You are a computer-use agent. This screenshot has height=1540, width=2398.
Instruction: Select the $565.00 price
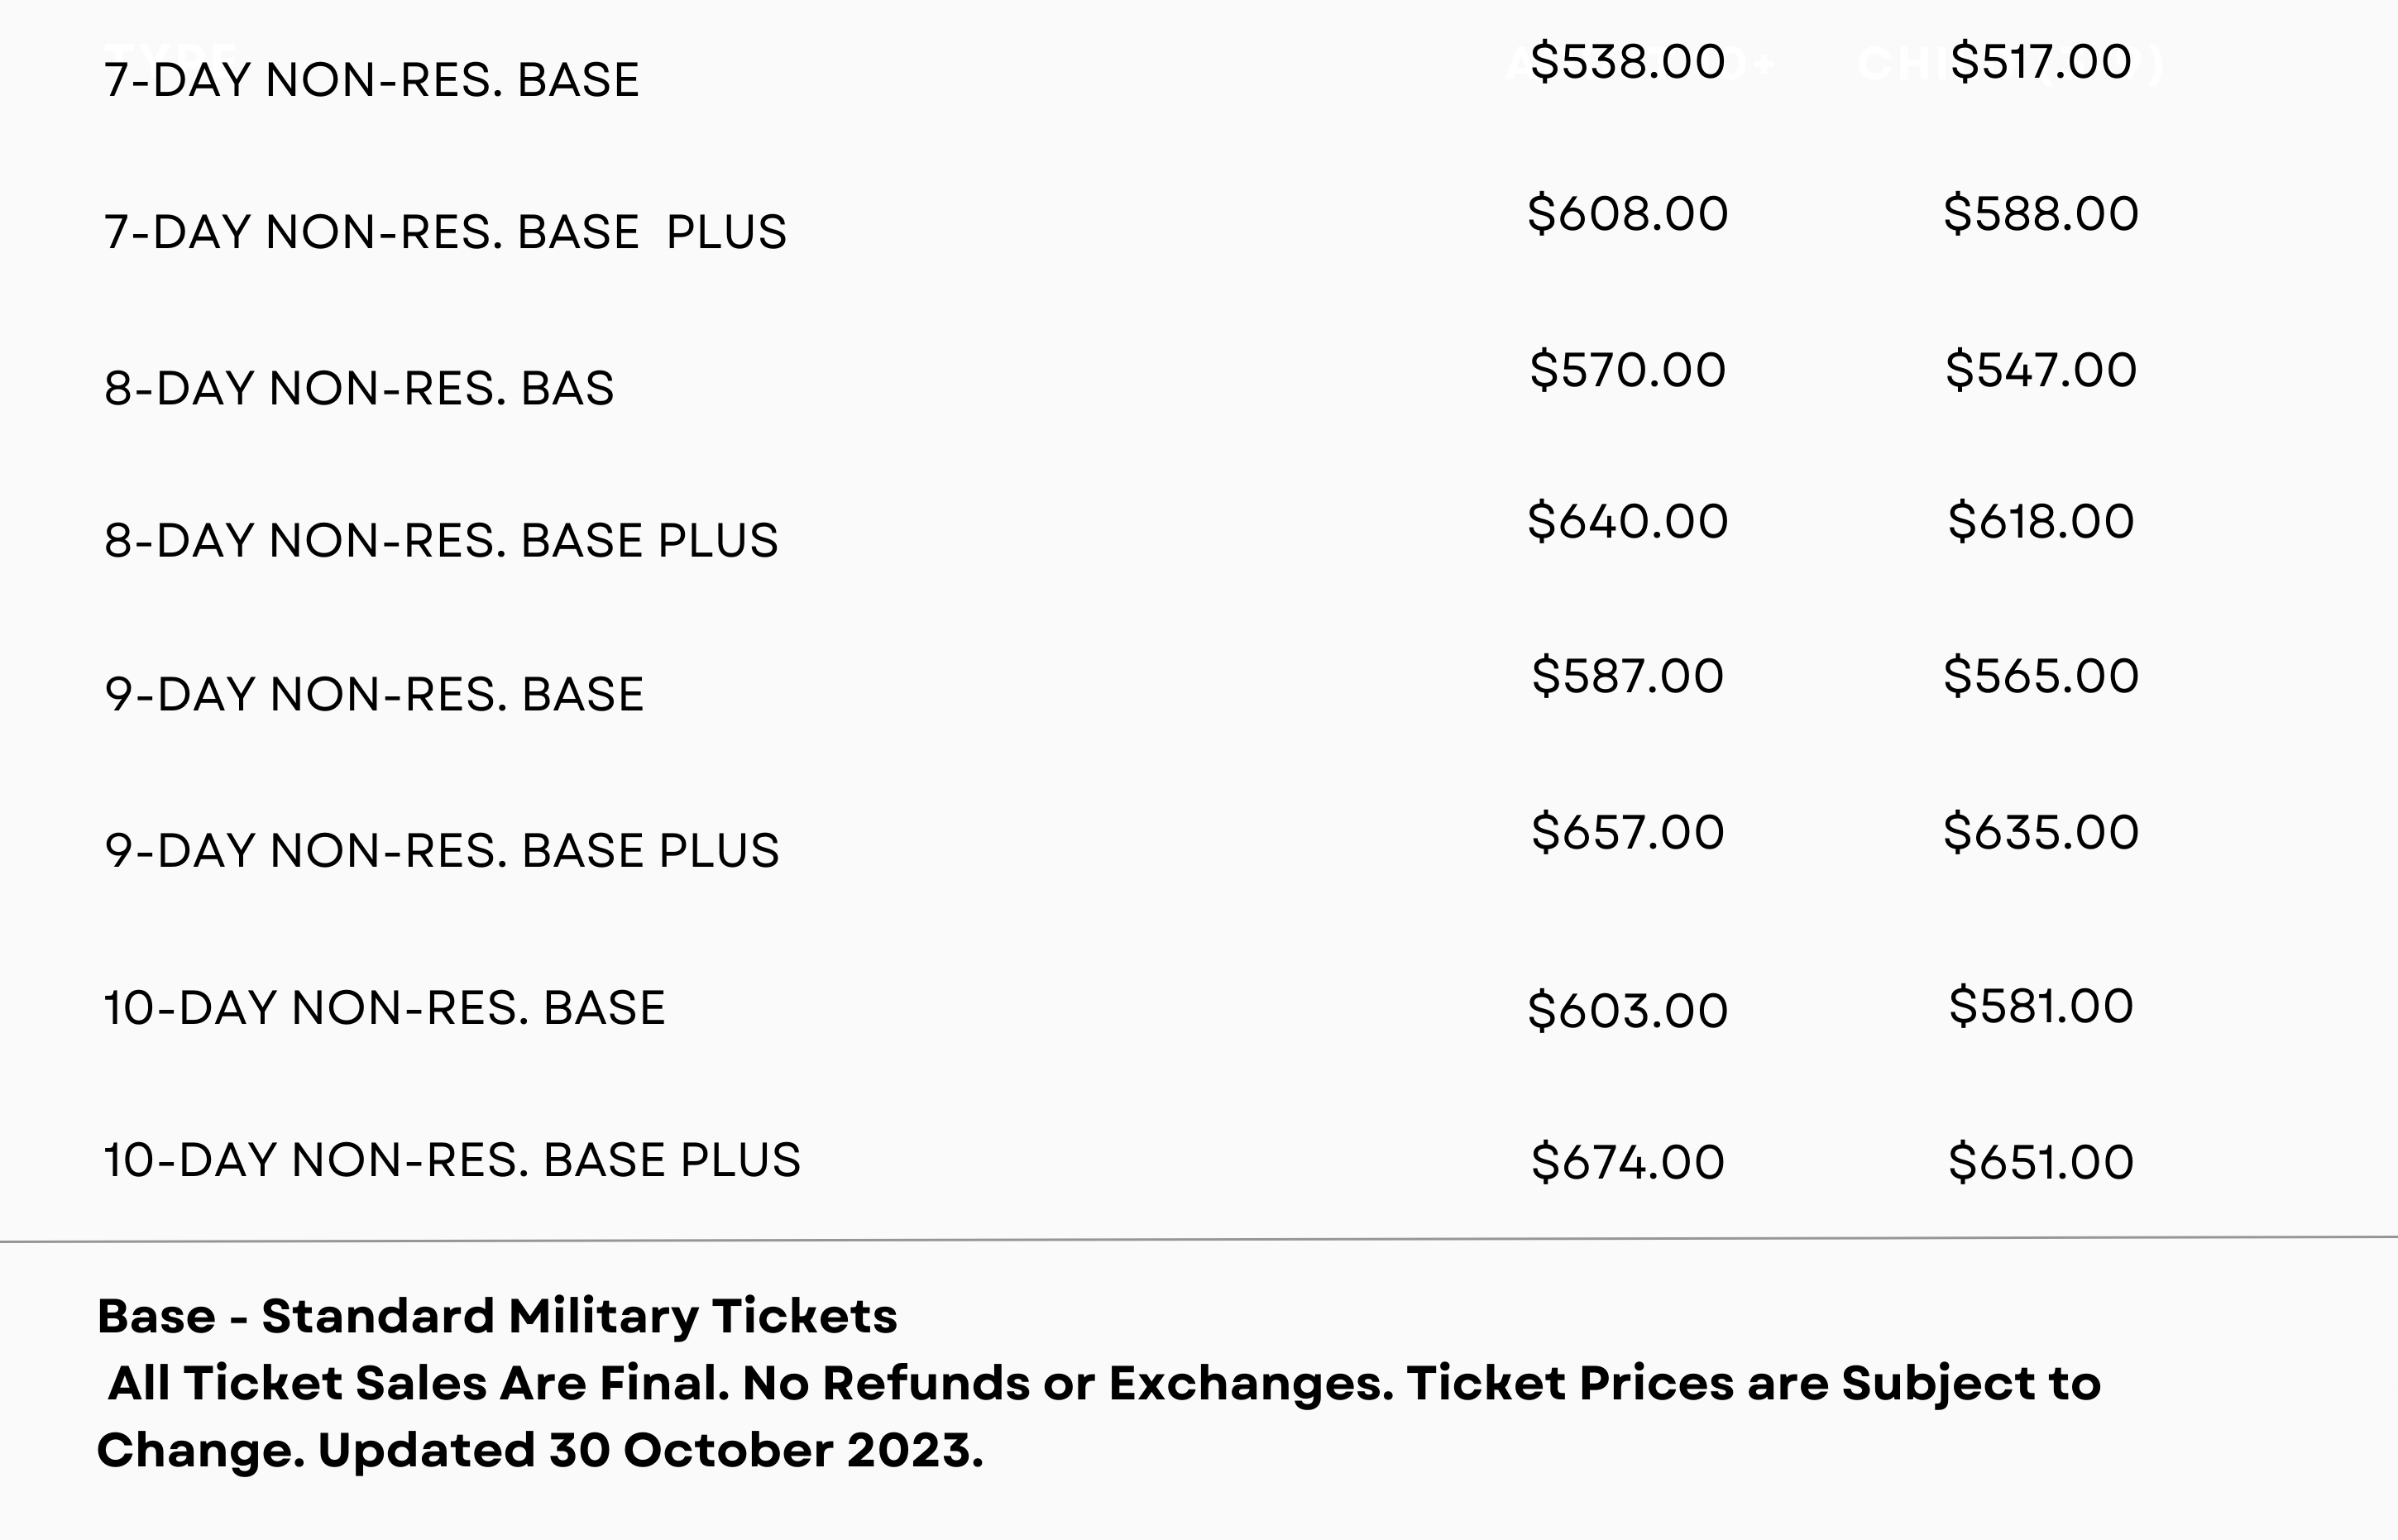click(2040, 676)
